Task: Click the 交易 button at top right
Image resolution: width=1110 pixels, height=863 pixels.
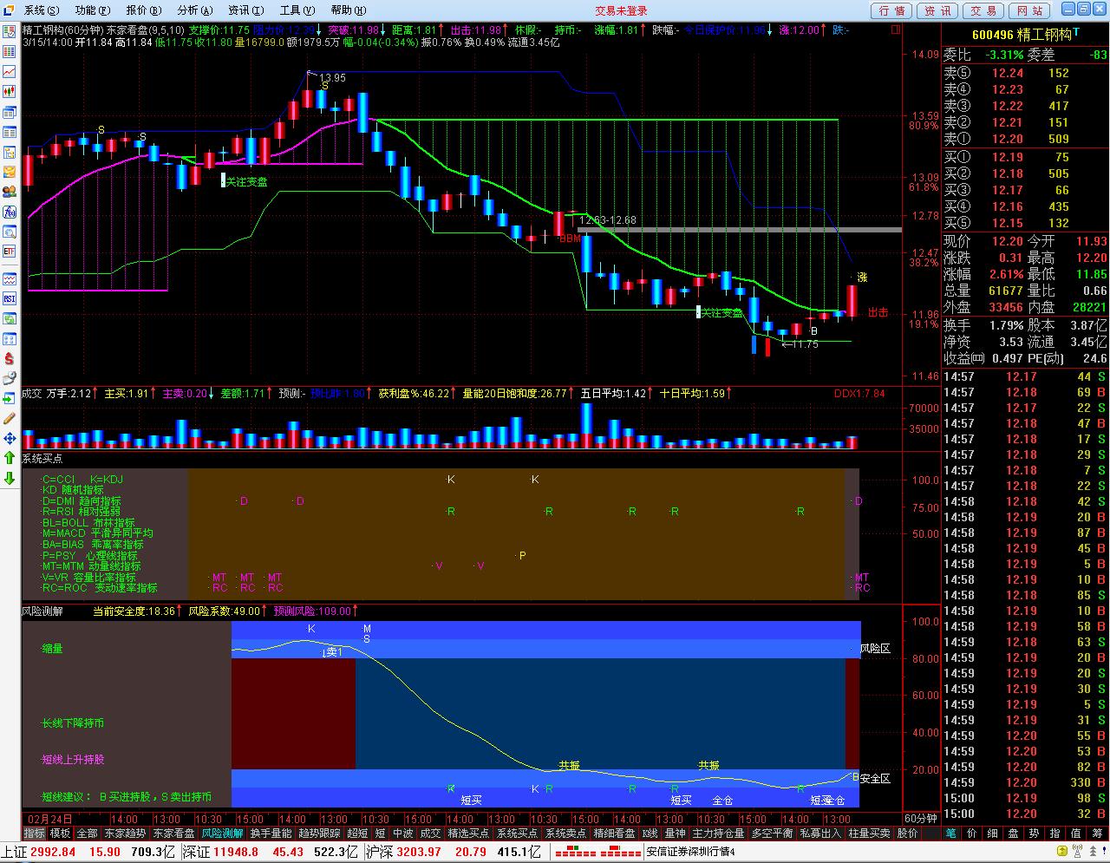Action: pos(984,10)
